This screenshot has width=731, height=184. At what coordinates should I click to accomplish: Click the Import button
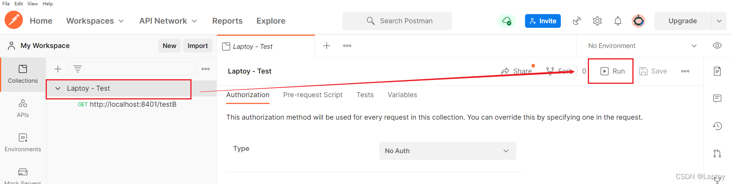[198, 46]
